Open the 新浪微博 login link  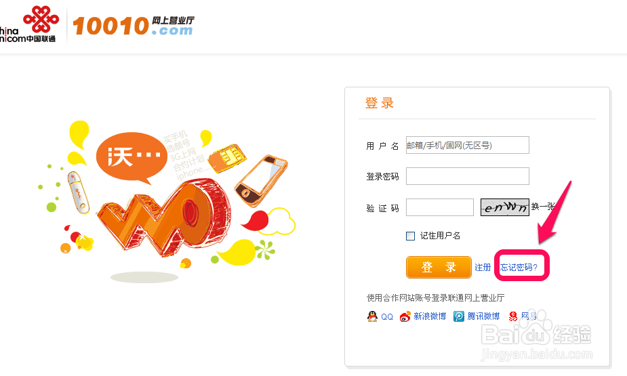(x=430, y=316)
